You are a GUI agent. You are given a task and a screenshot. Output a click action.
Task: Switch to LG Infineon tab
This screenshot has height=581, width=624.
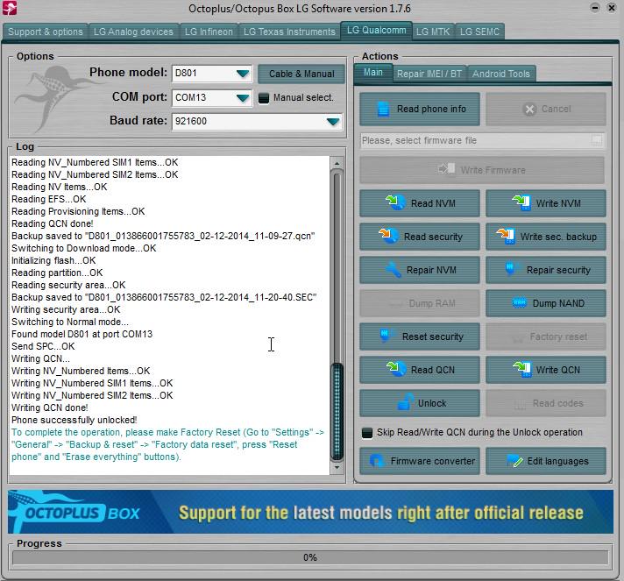(x=209, y=32)
